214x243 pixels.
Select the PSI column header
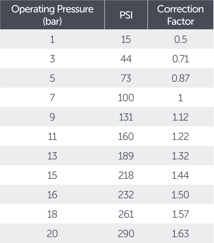point(126,15)
